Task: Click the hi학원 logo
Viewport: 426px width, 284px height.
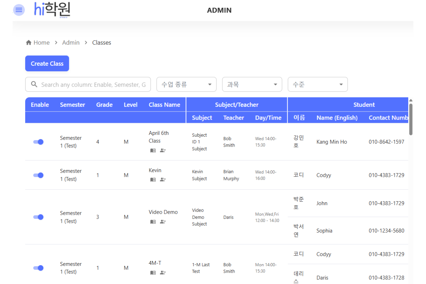Action: point(52,10)
